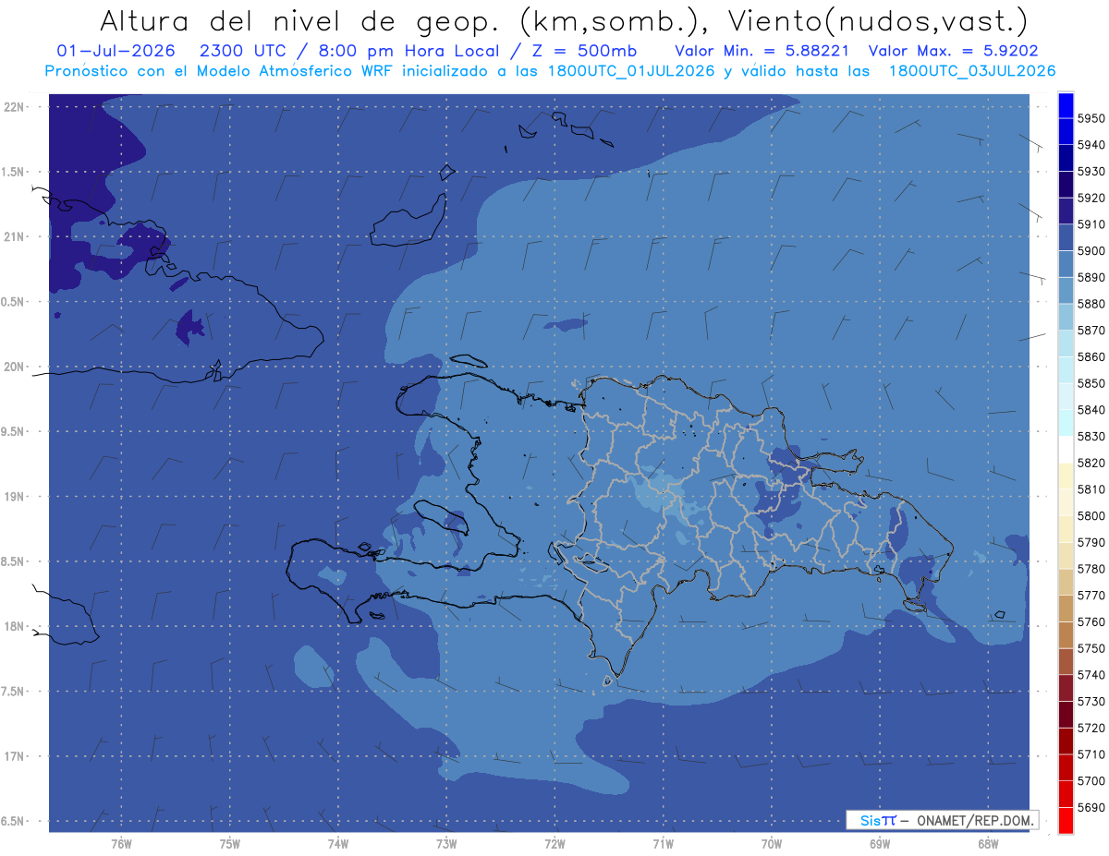Click the 76W longitude label

point(121,843)
